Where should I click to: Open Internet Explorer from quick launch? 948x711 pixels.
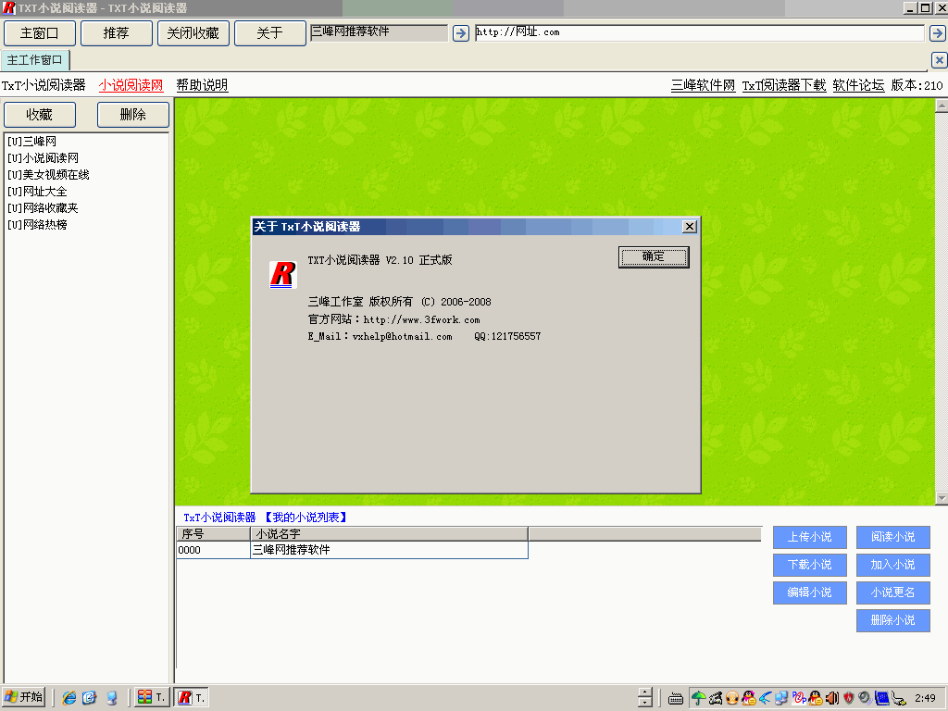pyautogui.click(x=69, y=698)
